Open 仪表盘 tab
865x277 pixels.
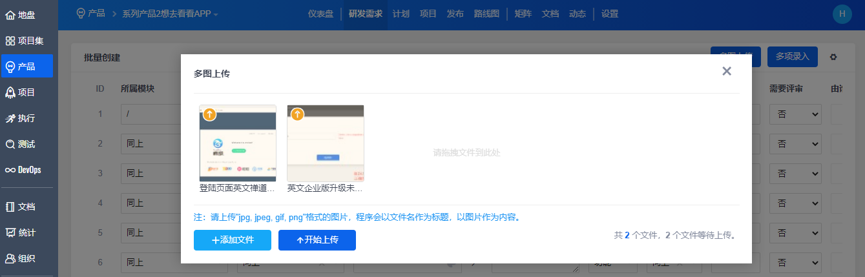pos(320,14)
